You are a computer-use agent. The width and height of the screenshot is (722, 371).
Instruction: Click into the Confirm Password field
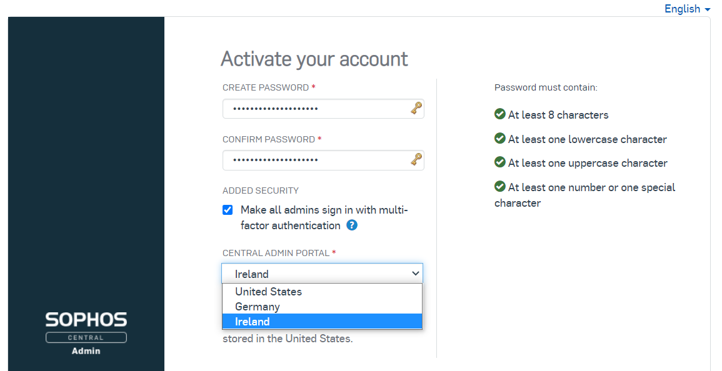[x=323, y=160]
